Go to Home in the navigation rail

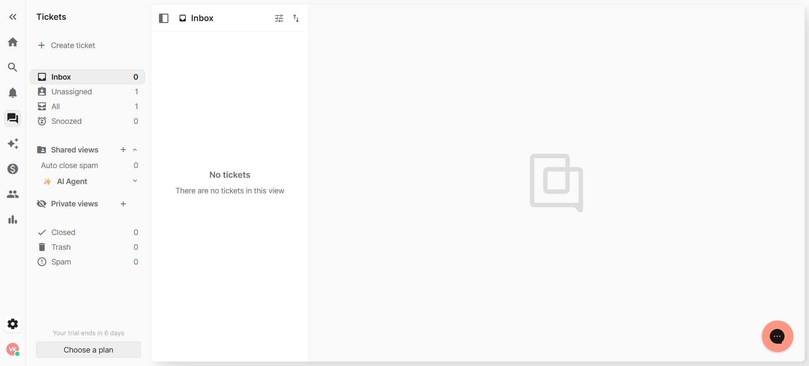(13, 42)
